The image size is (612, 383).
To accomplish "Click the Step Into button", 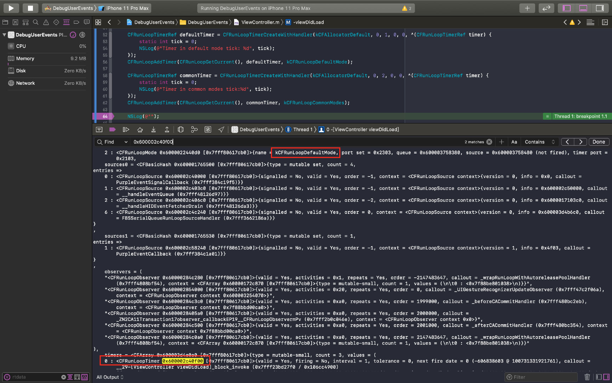I will coord(153,129).
